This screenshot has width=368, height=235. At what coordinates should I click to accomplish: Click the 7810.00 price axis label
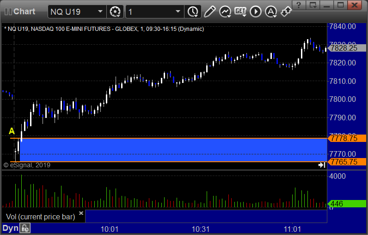coord(343,81)
